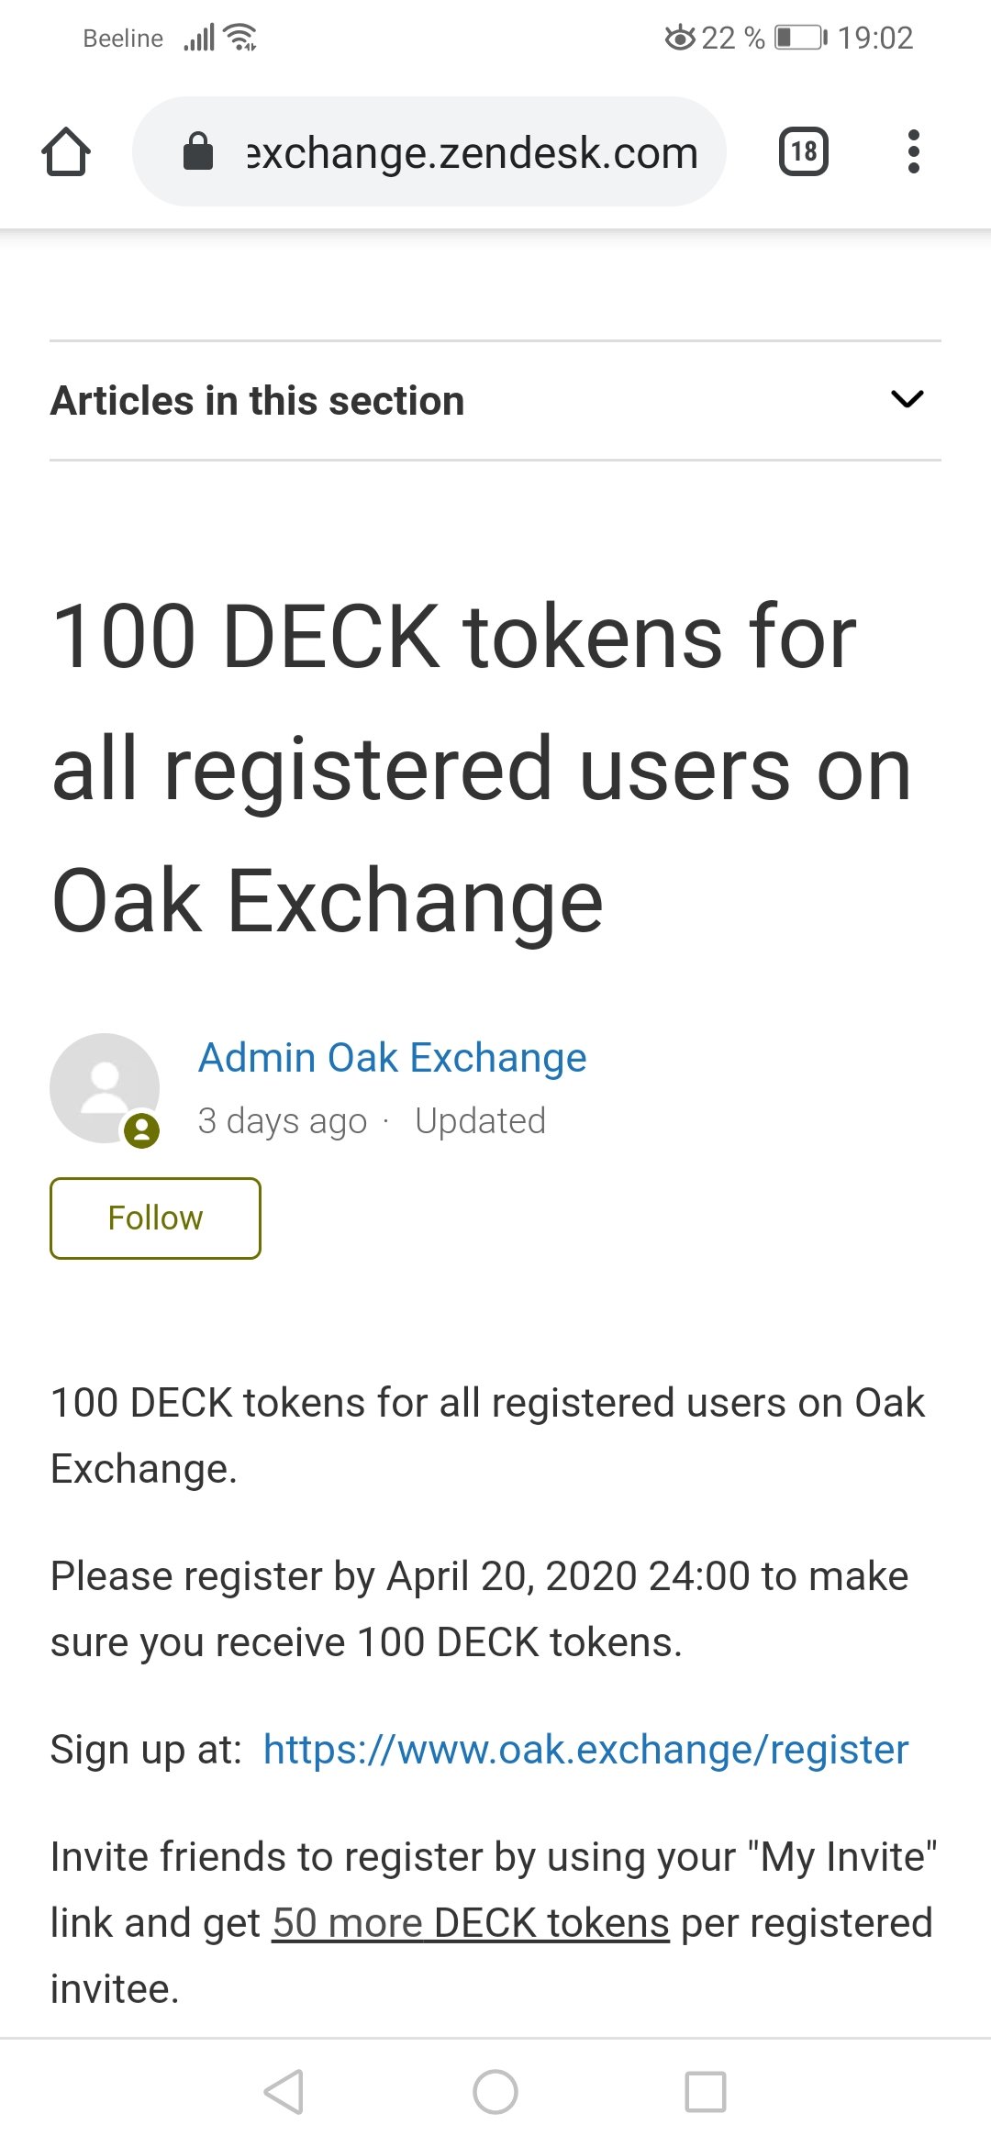This screenshot has width=991, height=2147.
Task: Tap the Articles in this section heading
Action: coord(258,401)
